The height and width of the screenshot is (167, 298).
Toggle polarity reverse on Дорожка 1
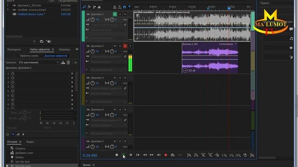coord(125,25)
